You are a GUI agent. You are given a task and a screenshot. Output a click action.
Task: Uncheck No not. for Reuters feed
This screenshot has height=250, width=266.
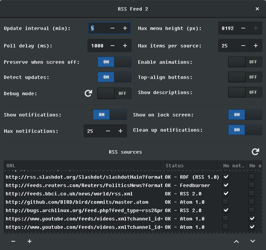coord(225,185)
